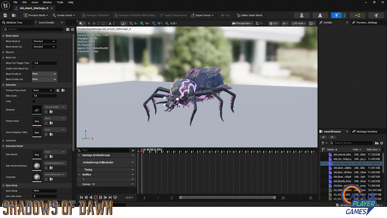
Task: Open Blend Mode Out dropdown
Action: click(44, 47)
